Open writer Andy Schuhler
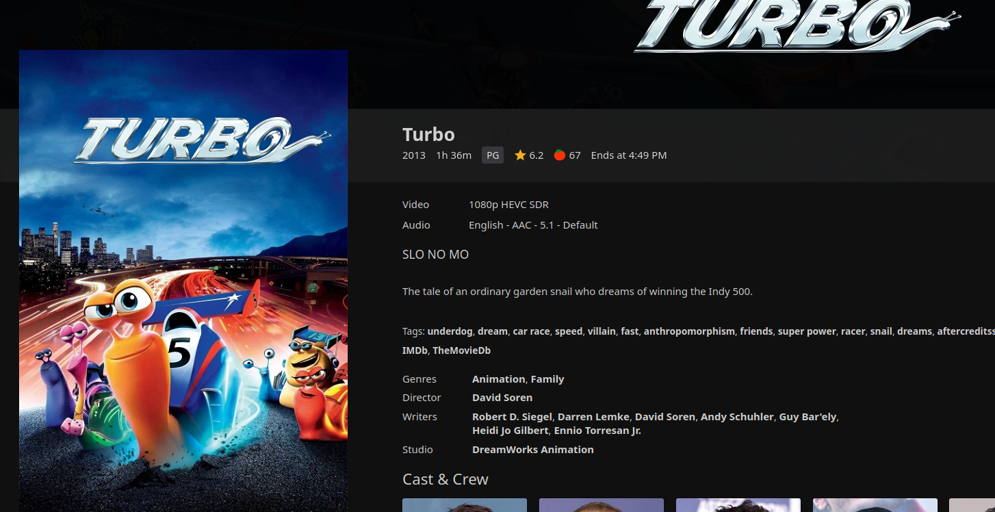 737,417
